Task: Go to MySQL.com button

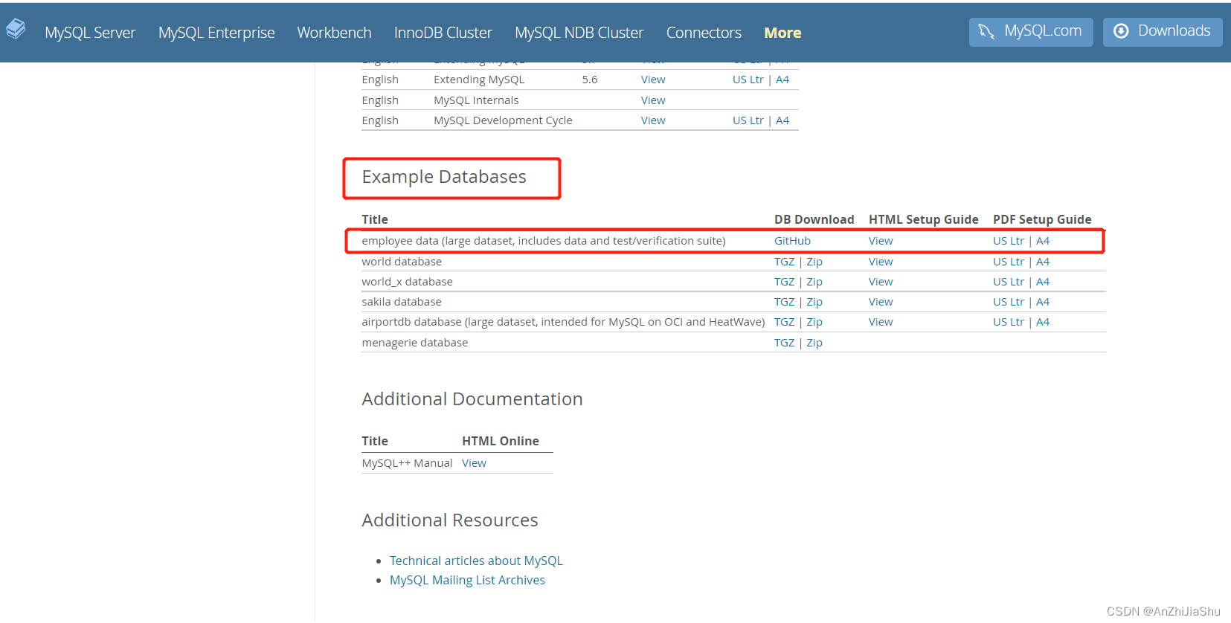Action: pos(1031,32)
